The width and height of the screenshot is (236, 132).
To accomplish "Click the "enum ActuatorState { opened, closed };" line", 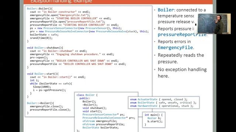I will (159, 99).
